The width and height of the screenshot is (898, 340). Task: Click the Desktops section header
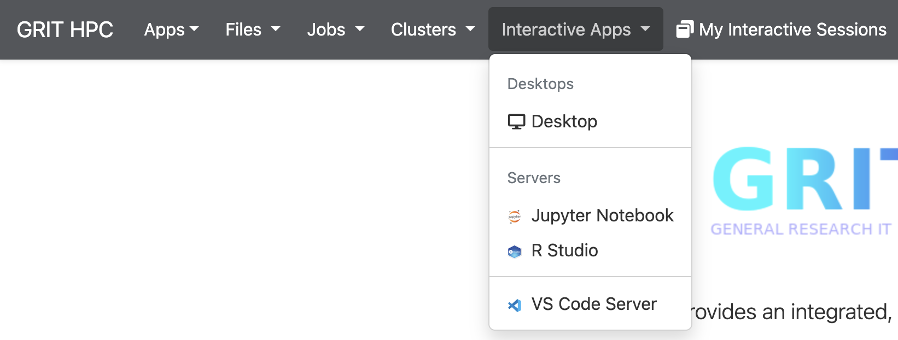540,84
